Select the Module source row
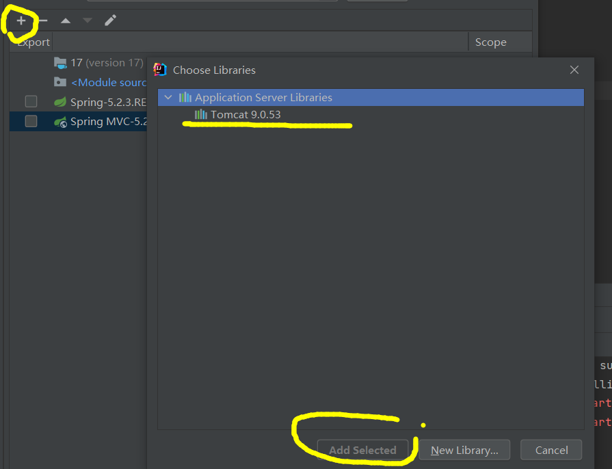The image size is (612, 469). (x=78, y=82)
